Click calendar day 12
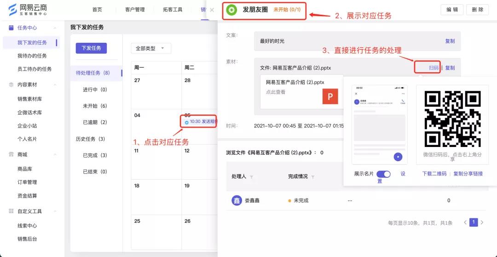497x257 pixels. click(x=188, y=151)
